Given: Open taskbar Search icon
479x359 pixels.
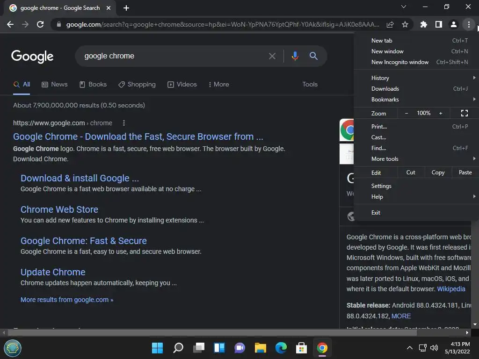Looking at the screenshot, I should pos(178,348).
